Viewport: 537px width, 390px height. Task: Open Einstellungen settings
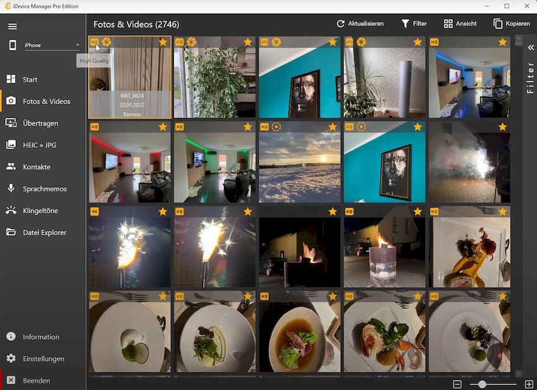click(44, 358)
